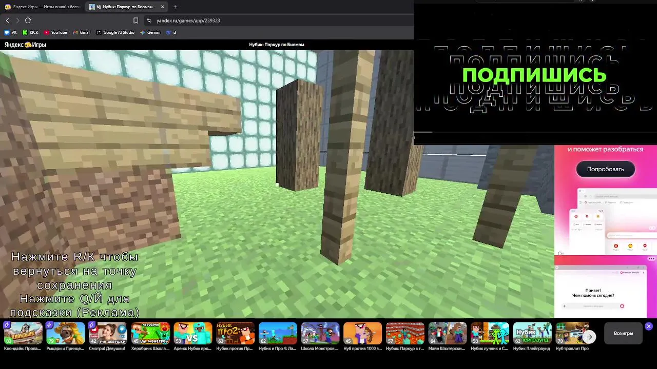
Task: Open the Gmail bookmark
Action: point(82,32)
